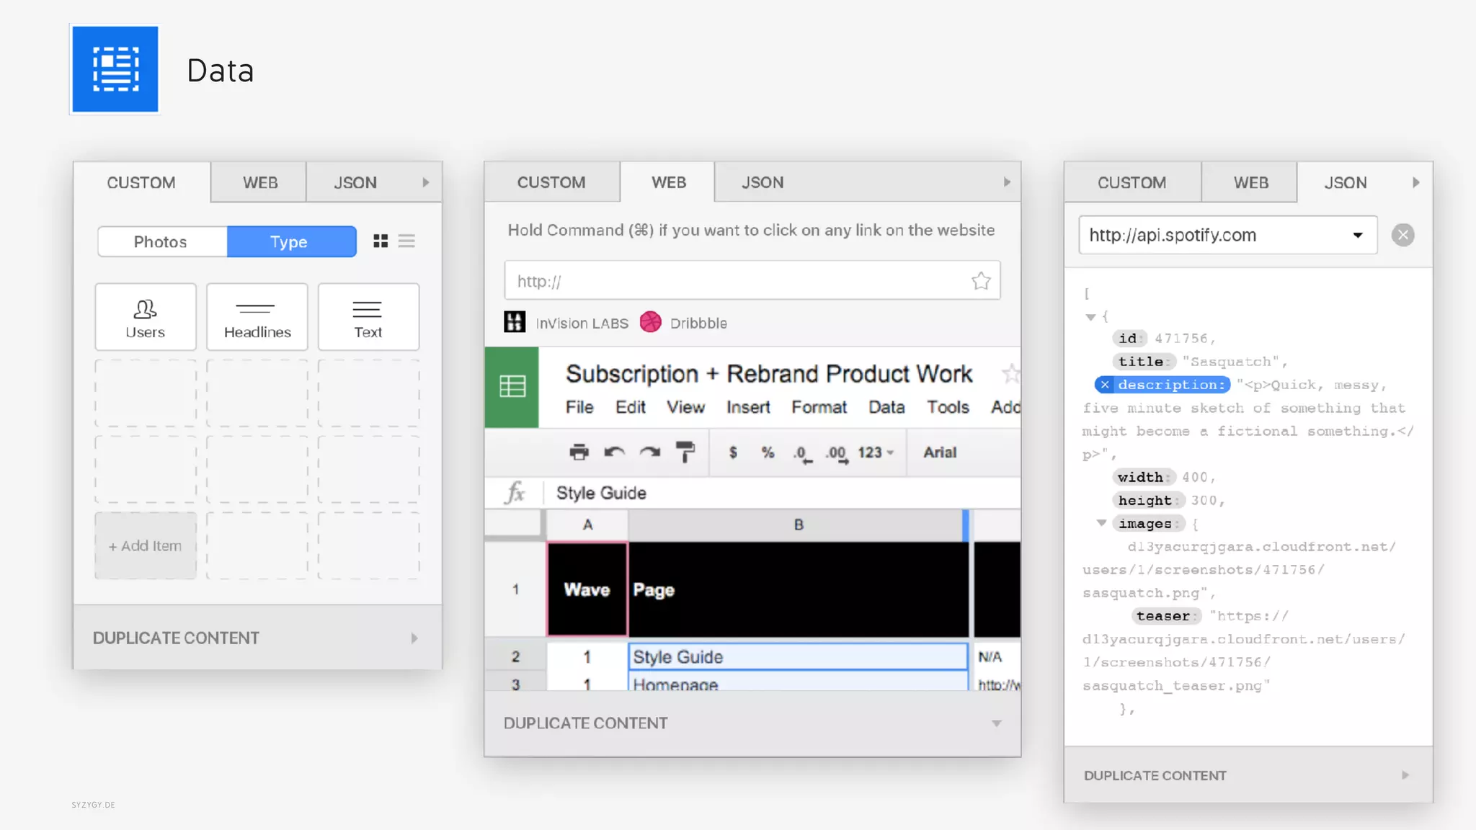The width and height of the screenshot is (1476, 830).
Task: Collapse the images JSON node
Action: 1101,523
